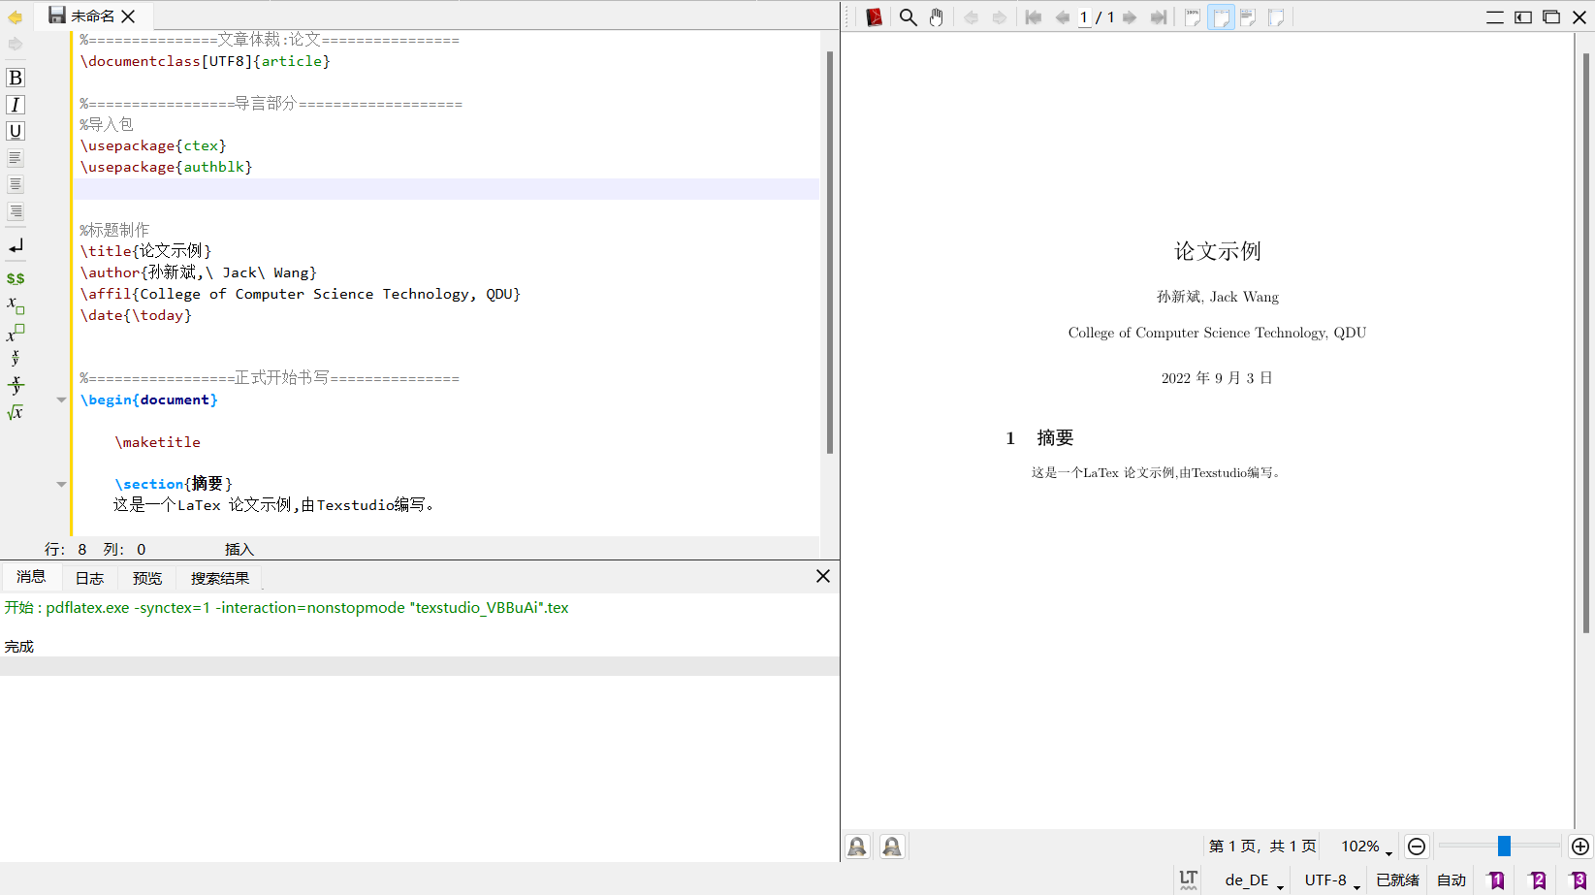Select the magnifier tool in the PDF toolbar

908,17
